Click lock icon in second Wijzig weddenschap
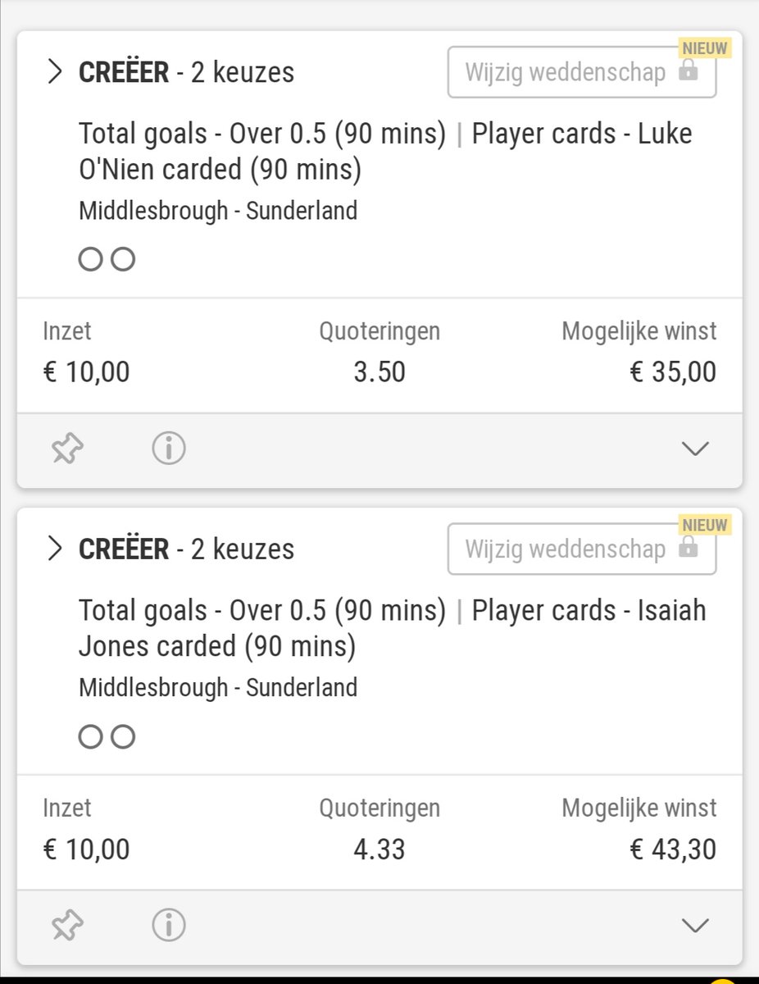The image size is (759, 984). point(689,549)
